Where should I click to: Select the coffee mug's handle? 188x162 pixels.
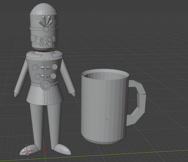click(x=137, y=103)
